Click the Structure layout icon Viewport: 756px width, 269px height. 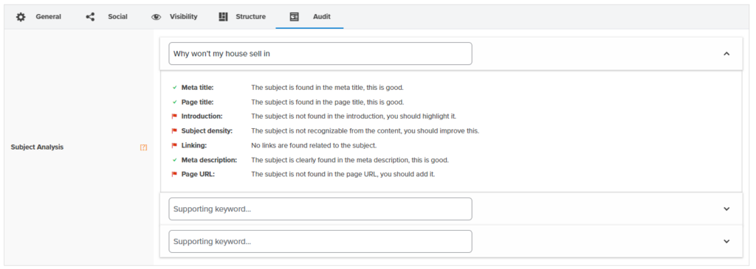coord(223,17)
